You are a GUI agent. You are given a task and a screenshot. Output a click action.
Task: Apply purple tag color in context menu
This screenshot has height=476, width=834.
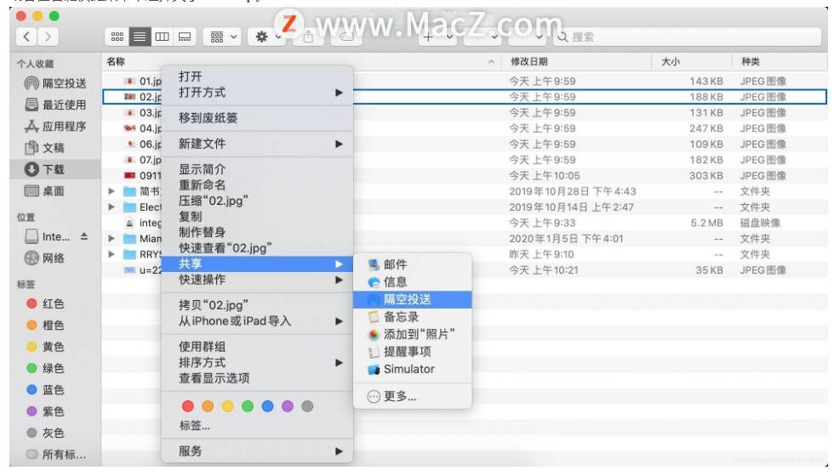(x=288, y=406)
